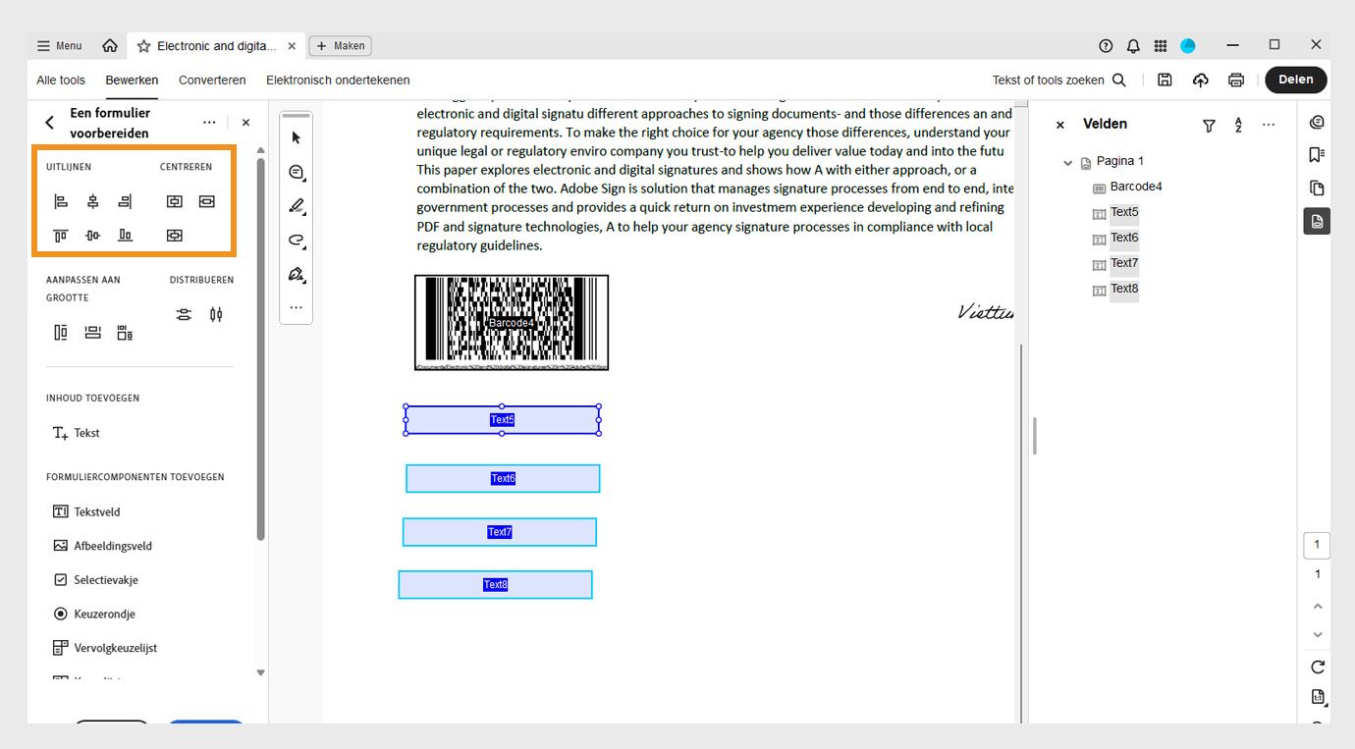
Task: Rotate the page view
Action: coord(1318,667)
